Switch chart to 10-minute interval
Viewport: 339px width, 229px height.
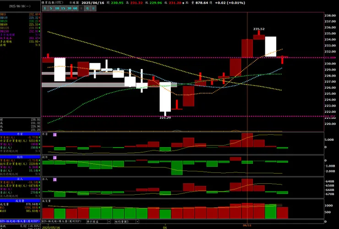click(57, 8)
